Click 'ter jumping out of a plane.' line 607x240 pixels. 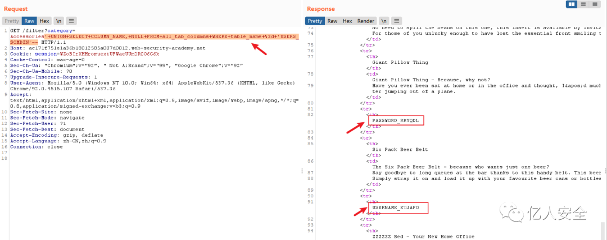414,91
